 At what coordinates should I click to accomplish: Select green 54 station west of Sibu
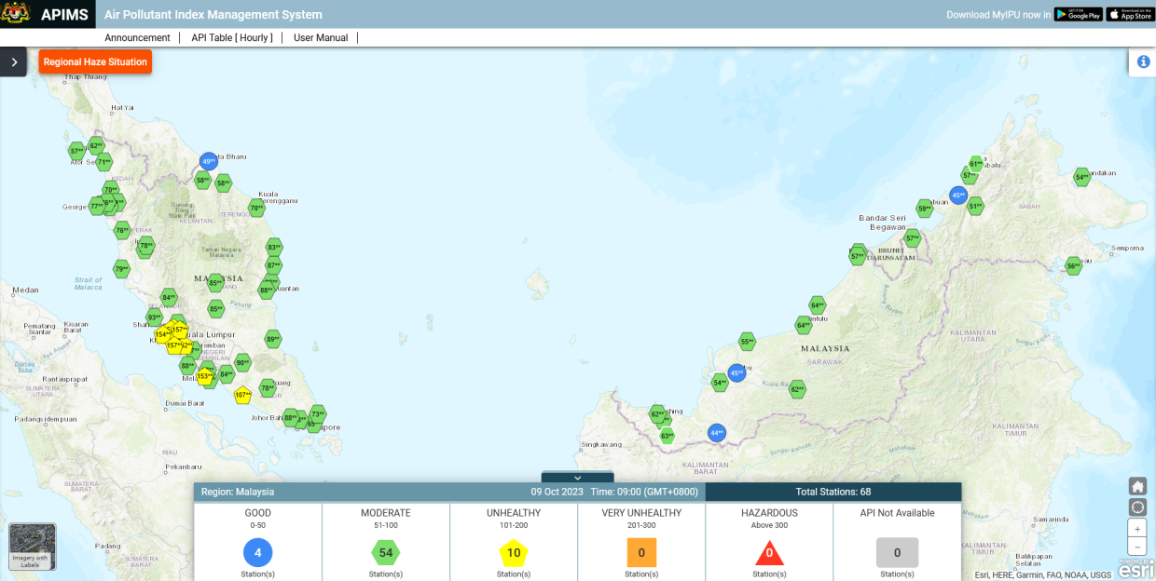(x=720, y=382)
